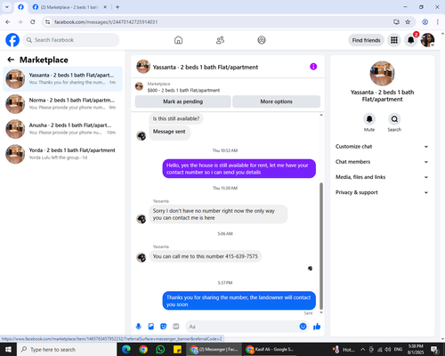Click the browser address bar URL
Viewport: 445px width, 356px height.
point(106,22)
